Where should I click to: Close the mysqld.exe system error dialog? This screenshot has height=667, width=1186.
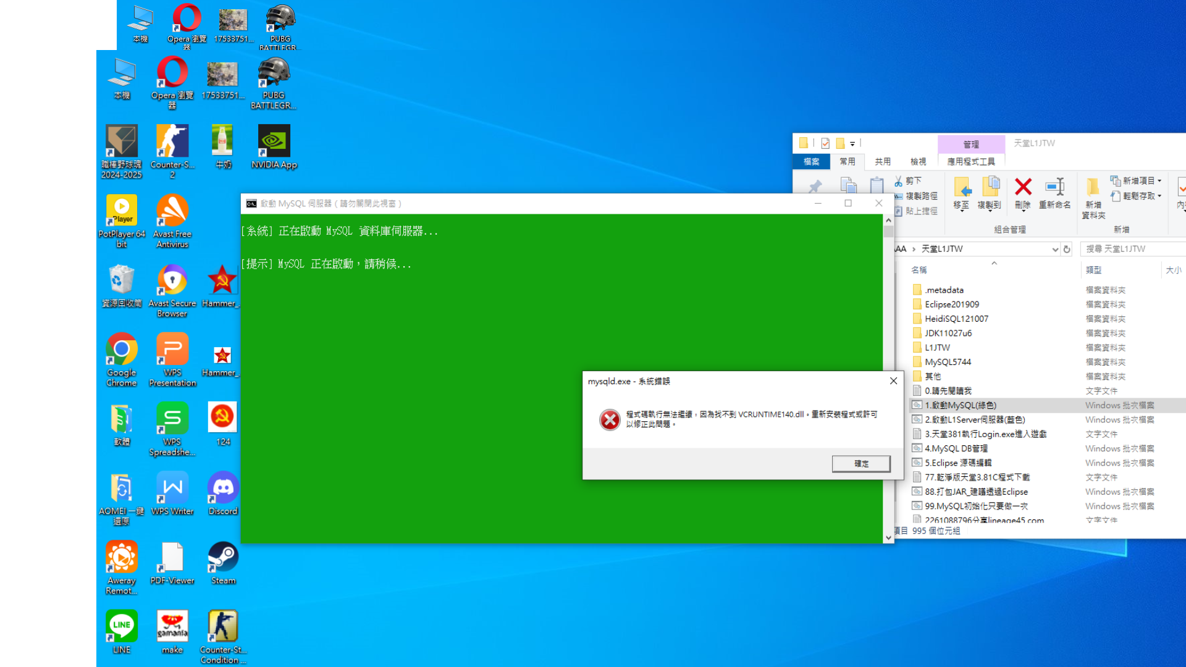click(x=893, y=381)
